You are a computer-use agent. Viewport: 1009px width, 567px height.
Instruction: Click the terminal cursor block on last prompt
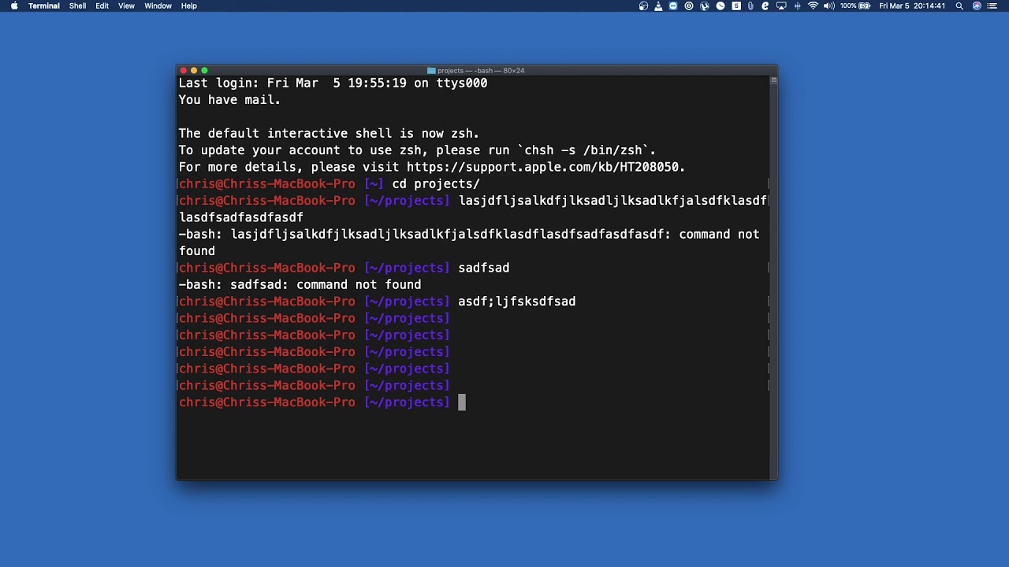[x=462, y=402]
